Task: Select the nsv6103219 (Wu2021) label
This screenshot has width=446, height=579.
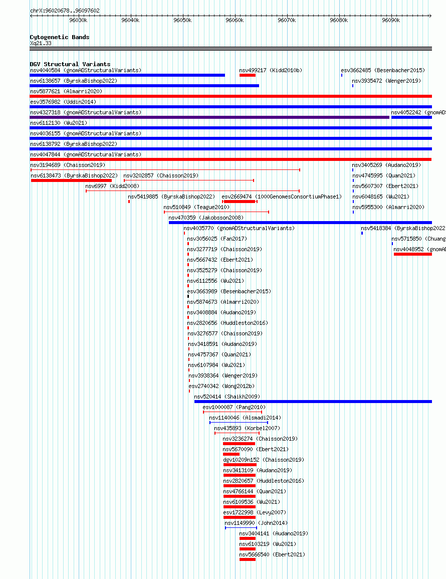Action: tap(268, 544)
